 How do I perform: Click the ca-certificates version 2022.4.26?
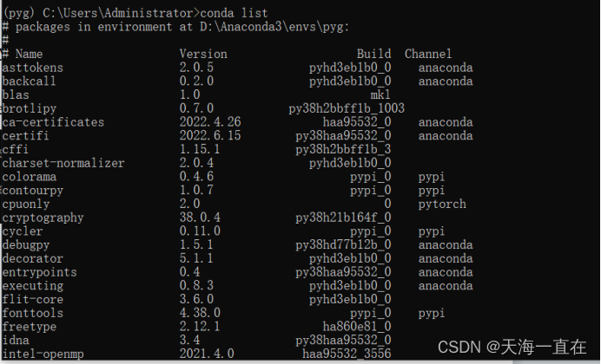210,122
